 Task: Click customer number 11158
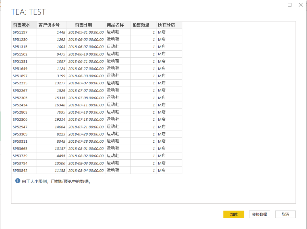click(52, 171)
